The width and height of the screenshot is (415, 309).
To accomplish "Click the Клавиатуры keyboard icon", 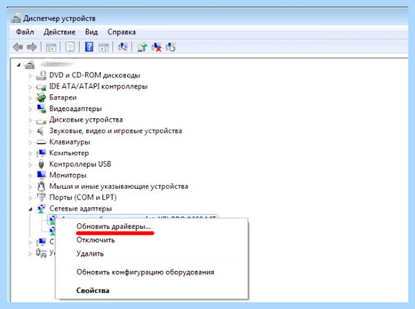I will point(41,142).
